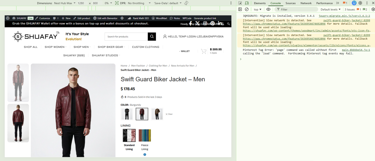Switch to the Sources tab
The width and height of the screenshot is (375, 161).
[291, 3]
